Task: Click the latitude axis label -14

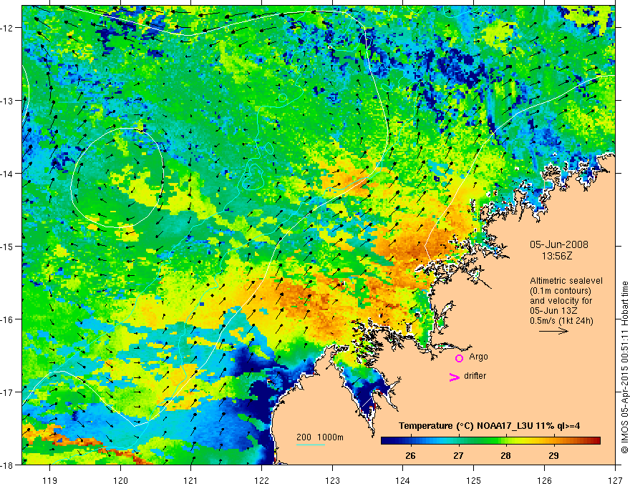Action: 9,174
